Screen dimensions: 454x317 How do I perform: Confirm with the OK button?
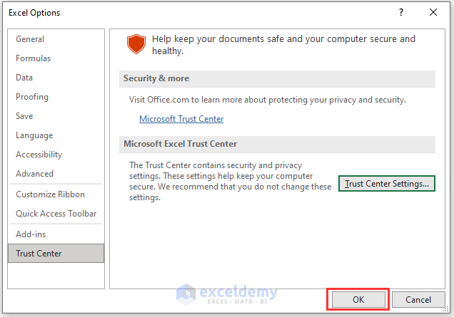pyautogui.click(x=358, y=300)
